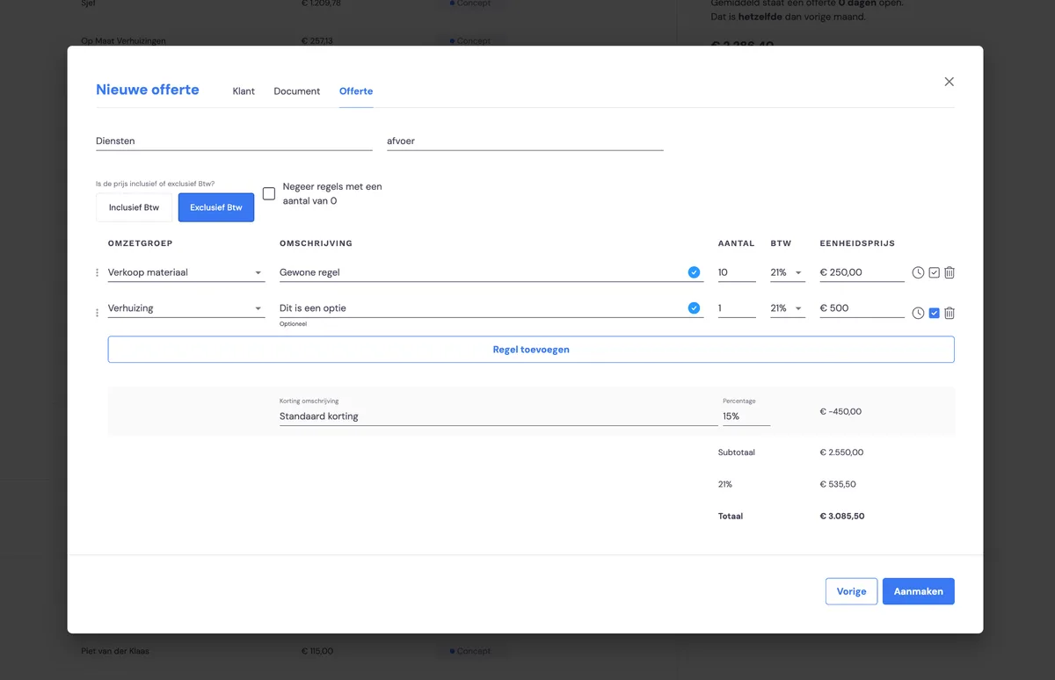Image resolution: width=1055 pixels, height=680 pixels.
Task: Untick the optional checkbox for Dit is een optie
Action: point(934,313)
